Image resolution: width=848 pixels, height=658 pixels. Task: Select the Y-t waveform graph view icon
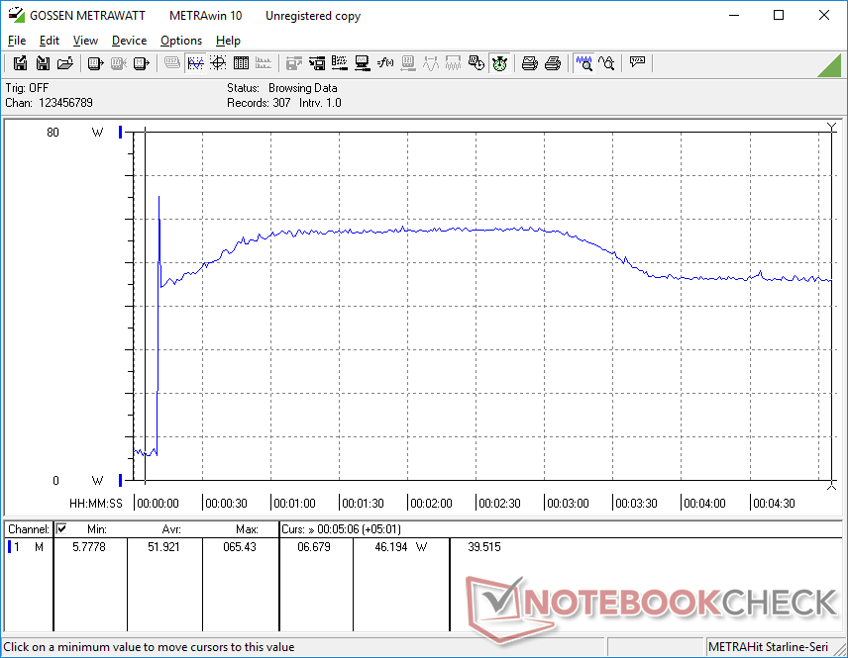tap(195, 63)
